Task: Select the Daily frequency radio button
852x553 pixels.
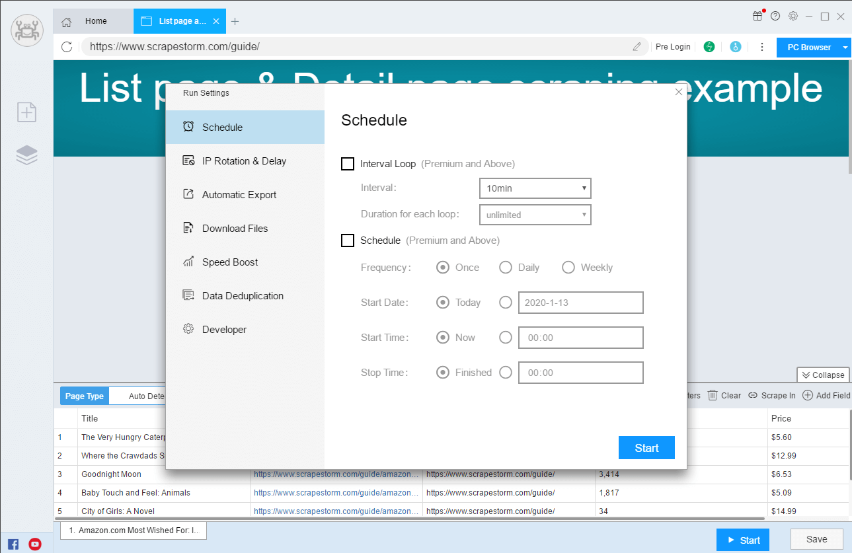Action: coord(506,268)
